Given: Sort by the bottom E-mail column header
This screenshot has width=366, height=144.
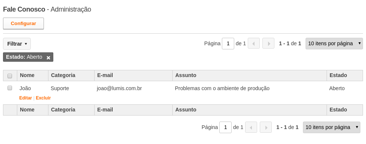Looking at the screenshot, I should pyautogui.click(x=105, y=110).
